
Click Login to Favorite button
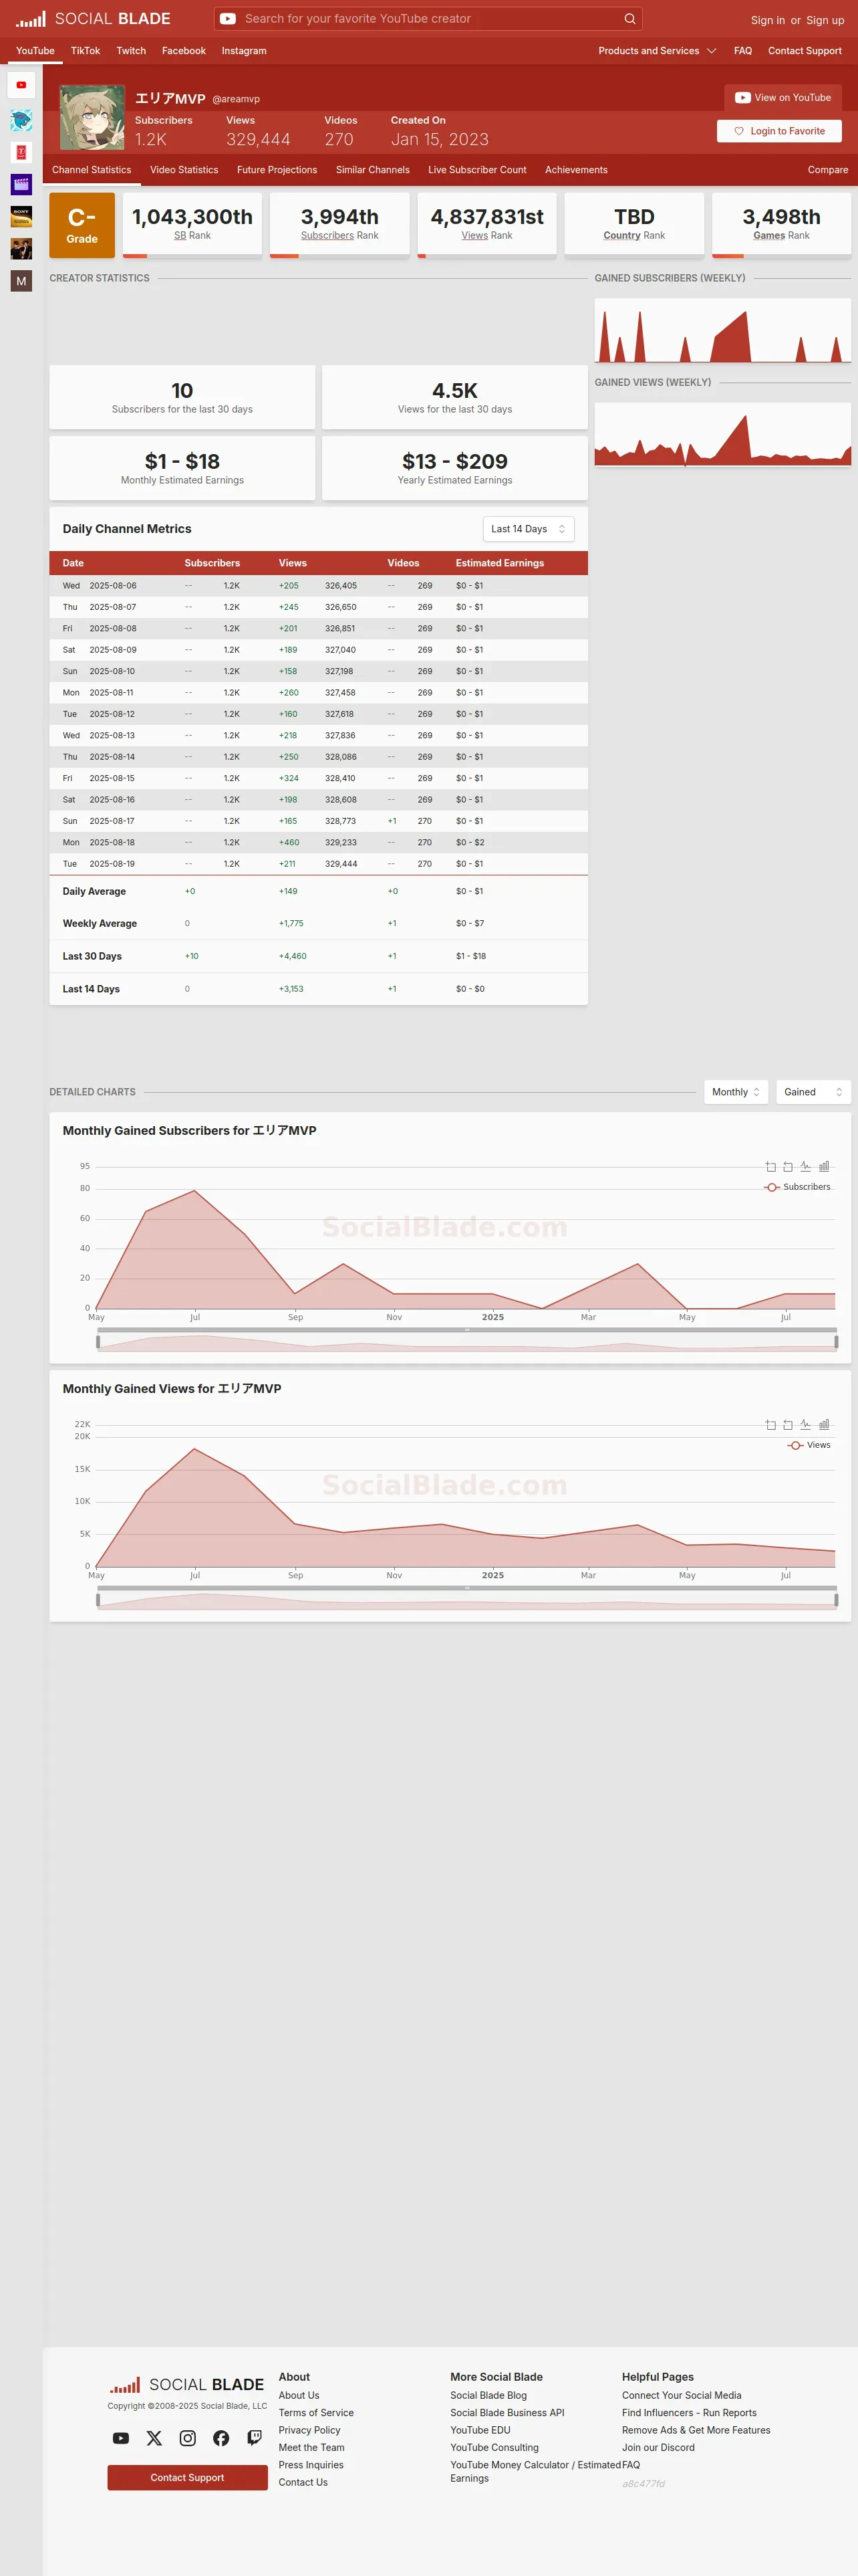pyautogui.click(x=779, y=131)
